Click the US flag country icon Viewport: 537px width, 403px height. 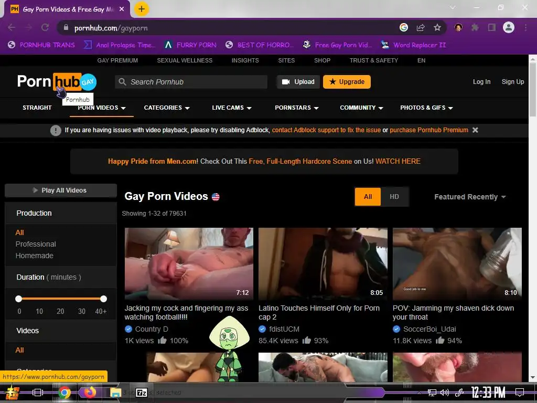click(x=216, y=197)
